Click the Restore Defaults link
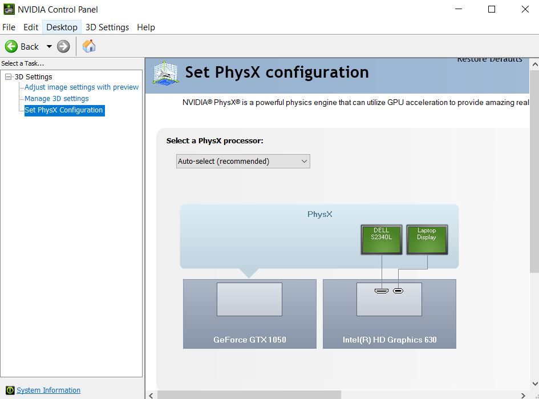The image size is (539, 399). coord(489,59)
